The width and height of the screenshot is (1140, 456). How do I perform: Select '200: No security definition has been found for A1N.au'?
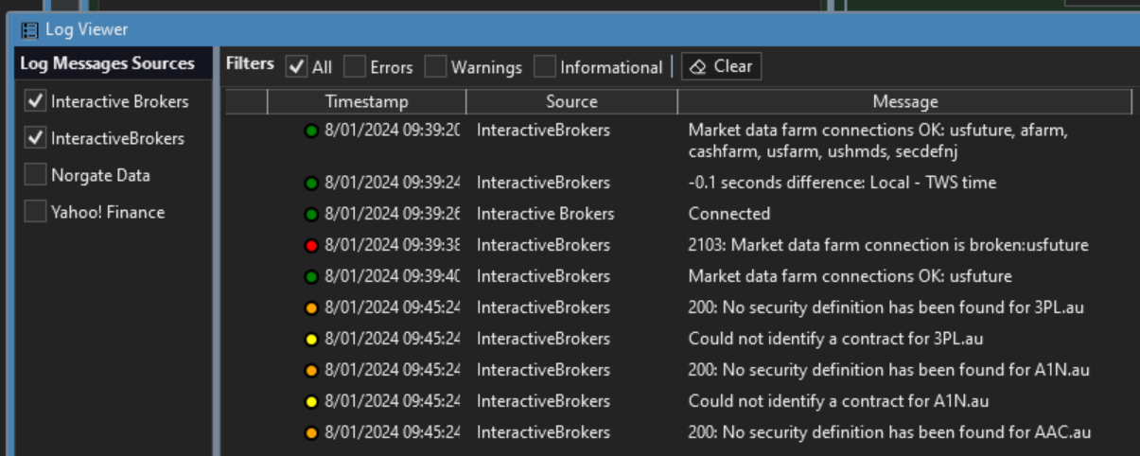888,370
